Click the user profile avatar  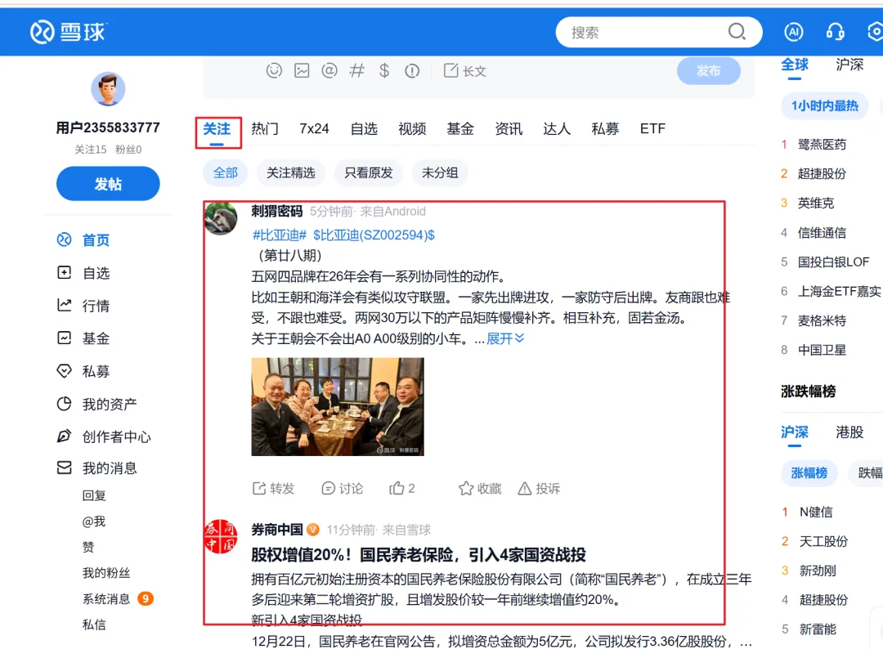coord(108,89)
